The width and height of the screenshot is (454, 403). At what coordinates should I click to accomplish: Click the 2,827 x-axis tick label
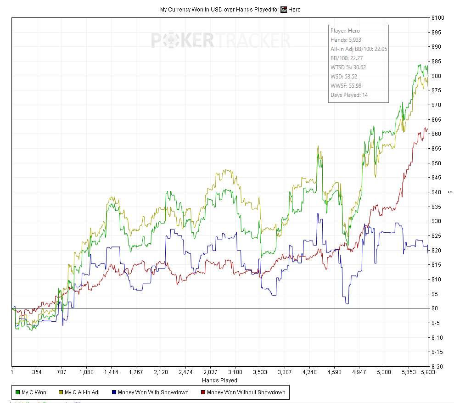coord(210,372)
